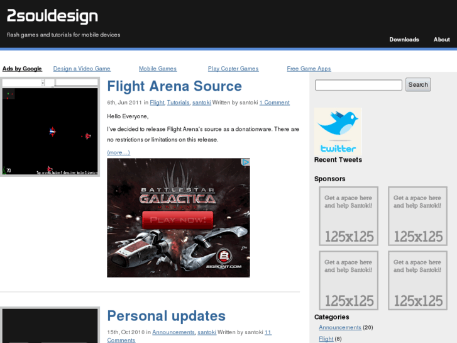
Task: Click Play Now on Battlestar Galactica ad
Action: pos(178,220)
